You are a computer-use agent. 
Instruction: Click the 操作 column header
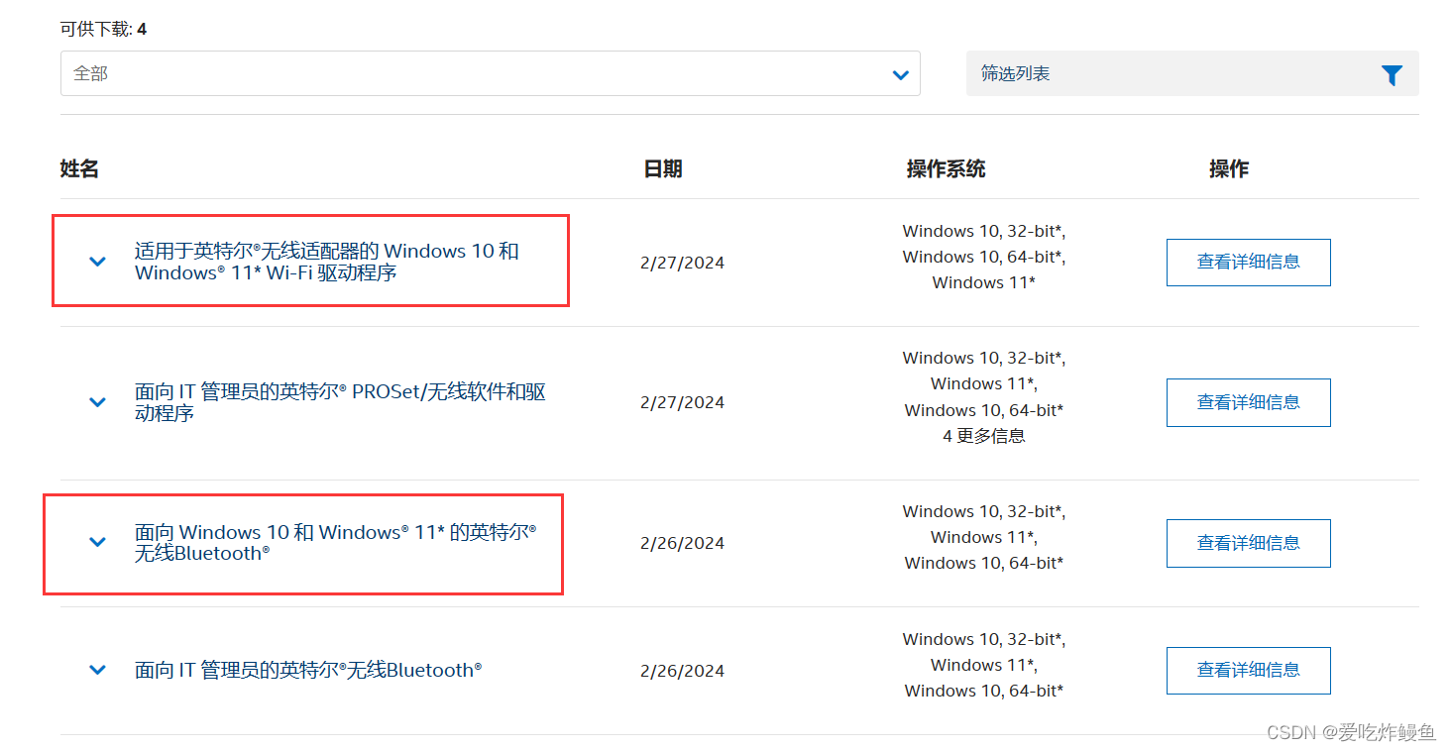[x=1229, y=168]
